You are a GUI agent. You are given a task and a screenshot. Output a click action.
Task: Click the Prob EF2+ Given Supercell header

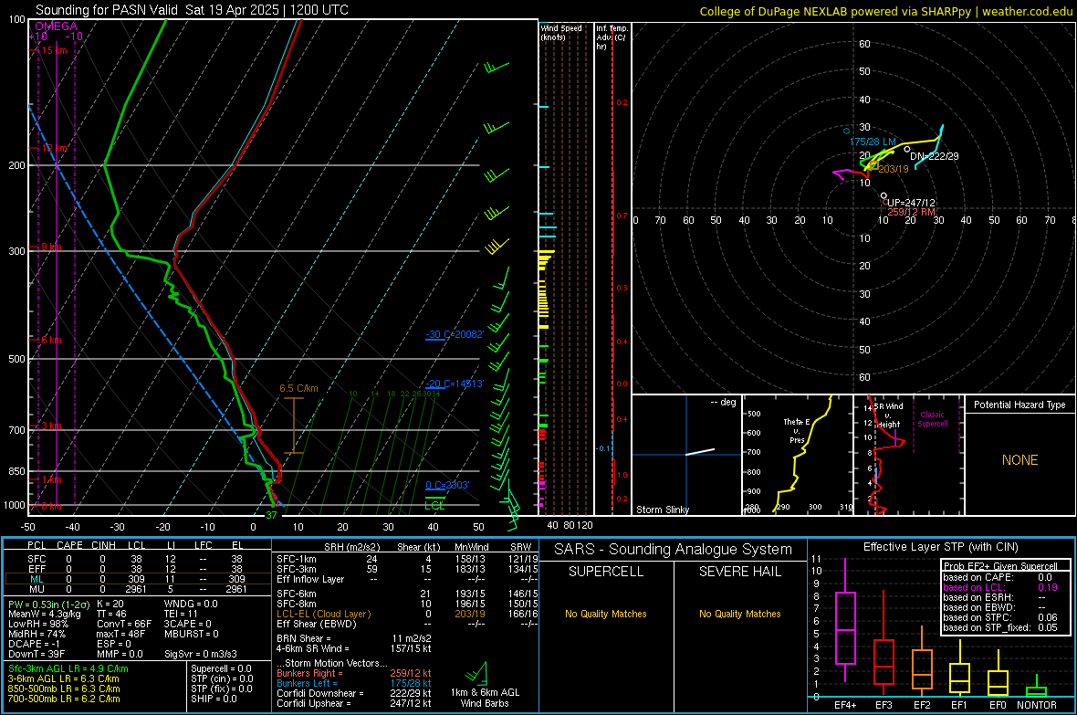pos(1000,566)
